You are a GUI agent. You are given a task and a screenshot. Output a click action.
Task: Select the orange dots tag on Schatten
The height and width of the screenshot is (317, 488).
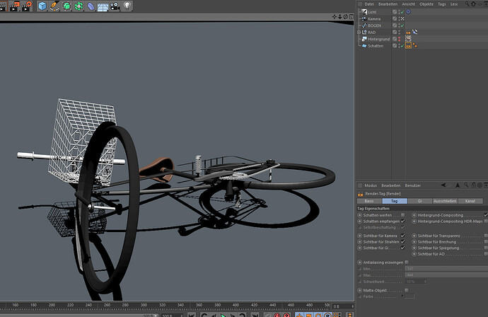pos(415,45)
